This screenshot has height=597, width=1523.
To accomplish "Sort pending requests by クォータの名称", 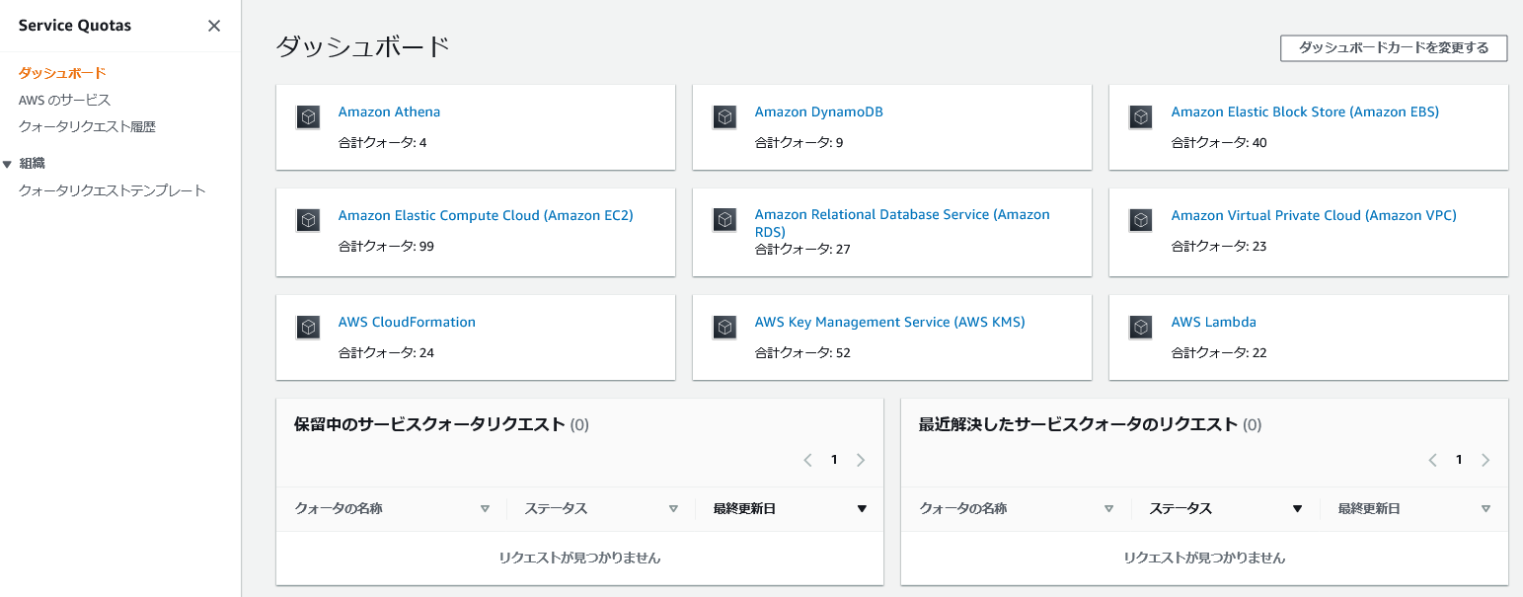I will pyautogui.click(x=485, y=509).
